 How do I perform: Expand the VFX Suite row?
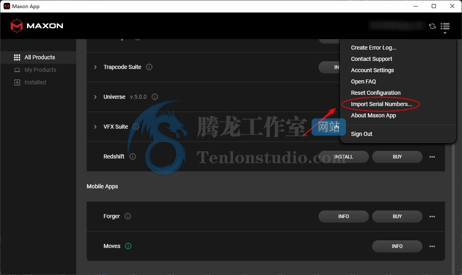coord(95,127)
